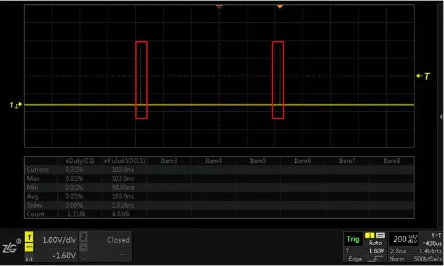Image resolution: width=444 pixels, height=266 pixels.
Task: Open the Norm acquisition mode setting
Action: pos(397,259)
